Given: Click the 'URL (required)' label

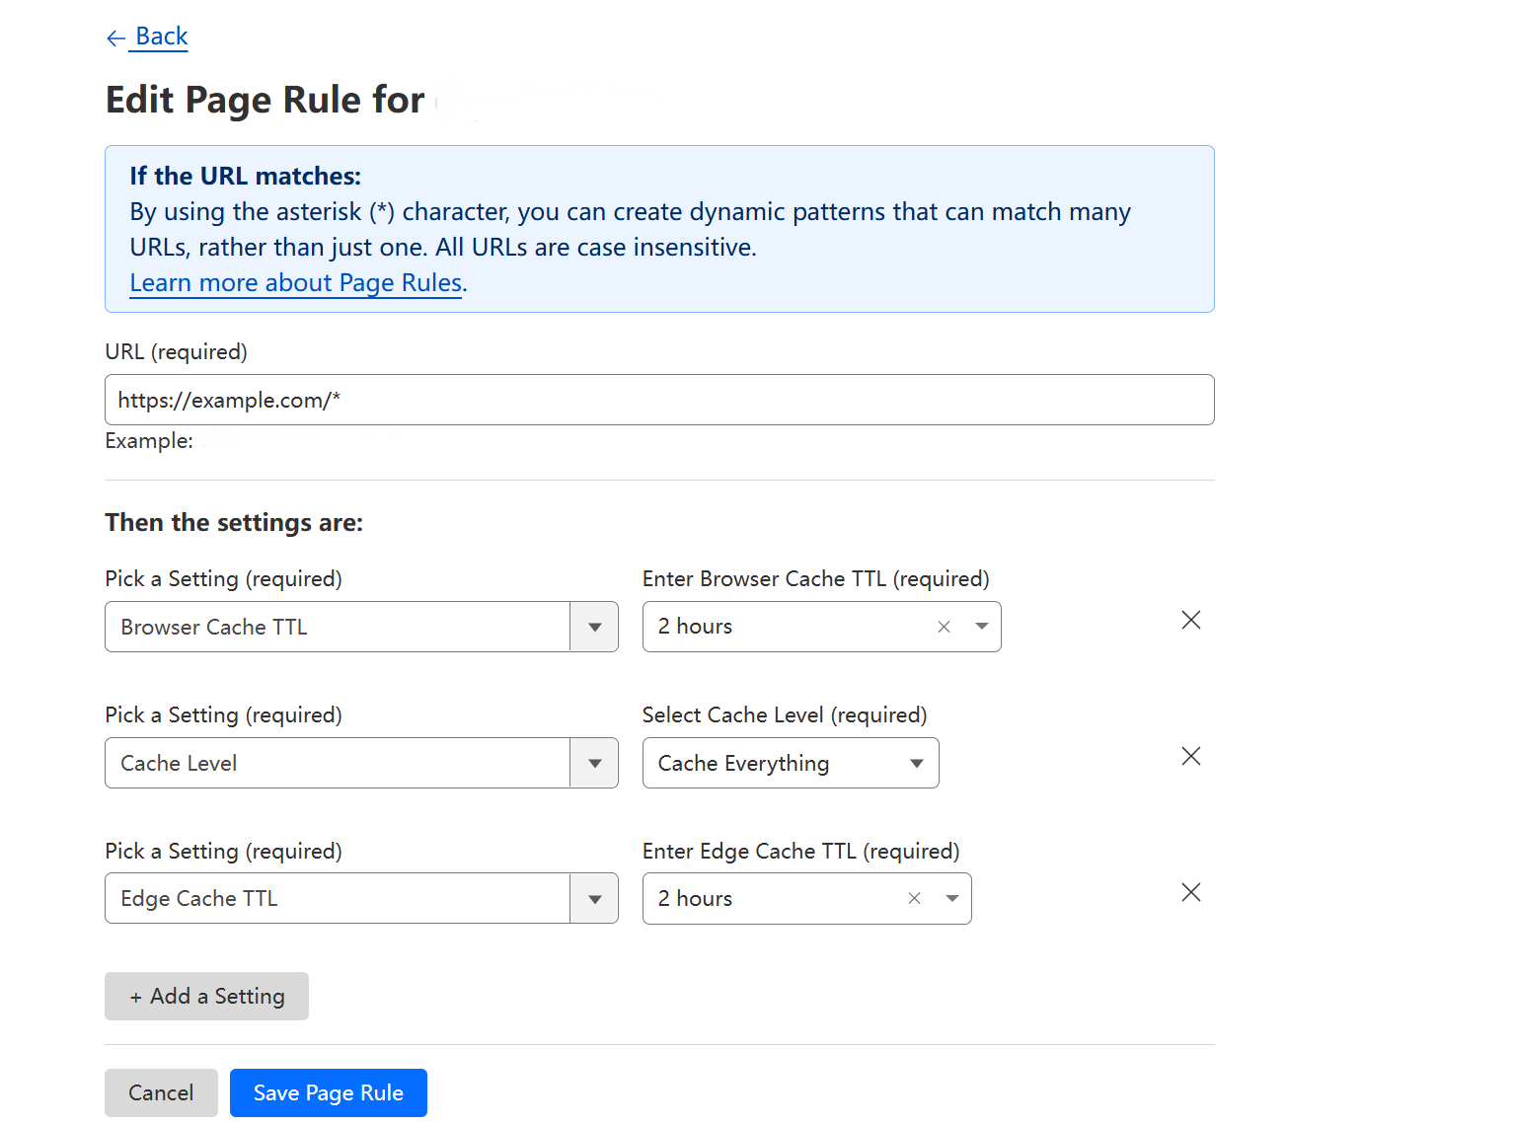Looking at the screenshot, I should click(x=177, y=351).
